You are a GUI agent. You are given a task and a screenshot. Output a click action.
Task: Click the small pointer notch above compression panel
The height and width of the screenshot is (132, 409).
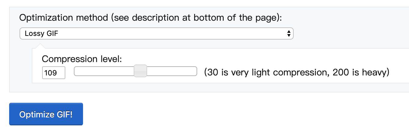(40, 46)
